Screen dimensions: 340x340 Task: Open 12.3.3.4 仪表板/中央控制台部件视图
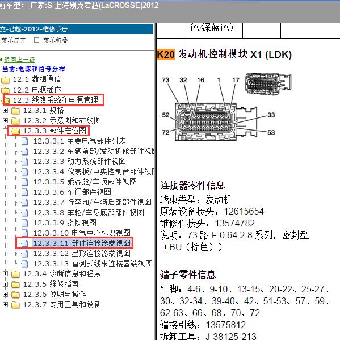94,172
